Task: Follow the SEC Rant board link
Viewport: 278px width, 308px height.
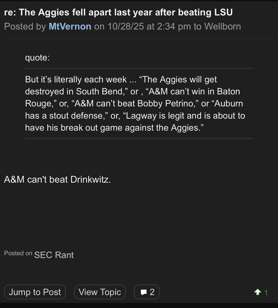Action: pos(54,254)
